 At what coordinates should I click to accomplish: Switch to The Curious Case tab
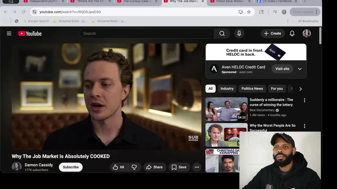[137, 1]
